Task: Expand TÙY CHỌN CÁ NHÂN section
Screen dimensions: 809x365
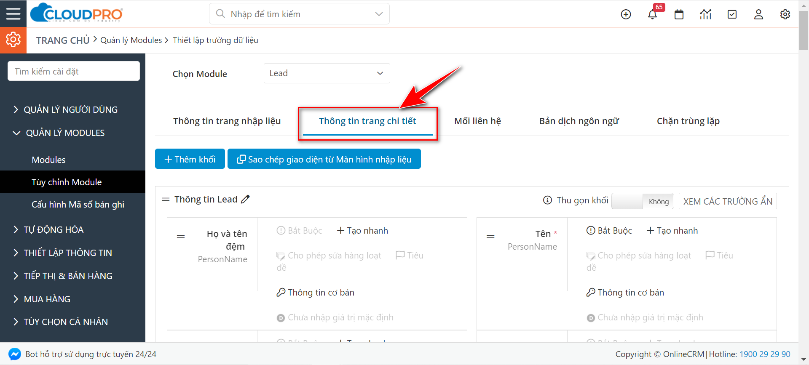Action: (x=60, y=322)
